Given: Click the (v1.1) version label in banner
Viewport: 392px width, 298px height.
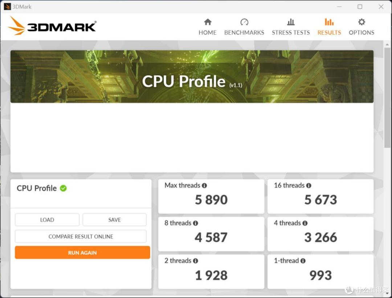Looking at the screenshot, I should click(236, 85).
